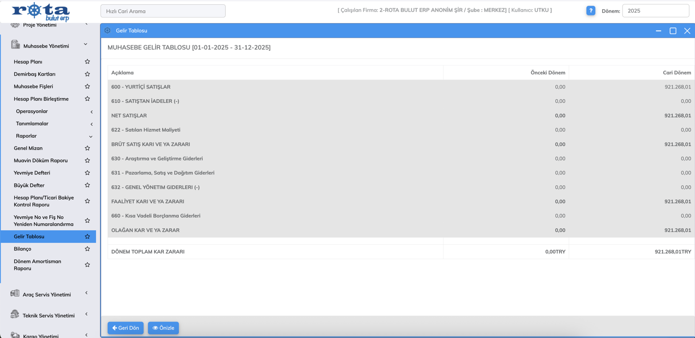Click the blue help question mark icon

(591, 11)
